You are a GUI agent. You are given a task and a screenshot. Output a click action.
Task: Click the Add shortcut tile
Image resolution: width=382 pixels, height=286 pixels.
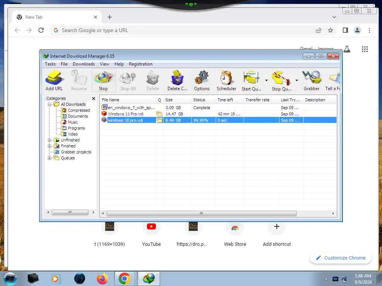(277, 234)
